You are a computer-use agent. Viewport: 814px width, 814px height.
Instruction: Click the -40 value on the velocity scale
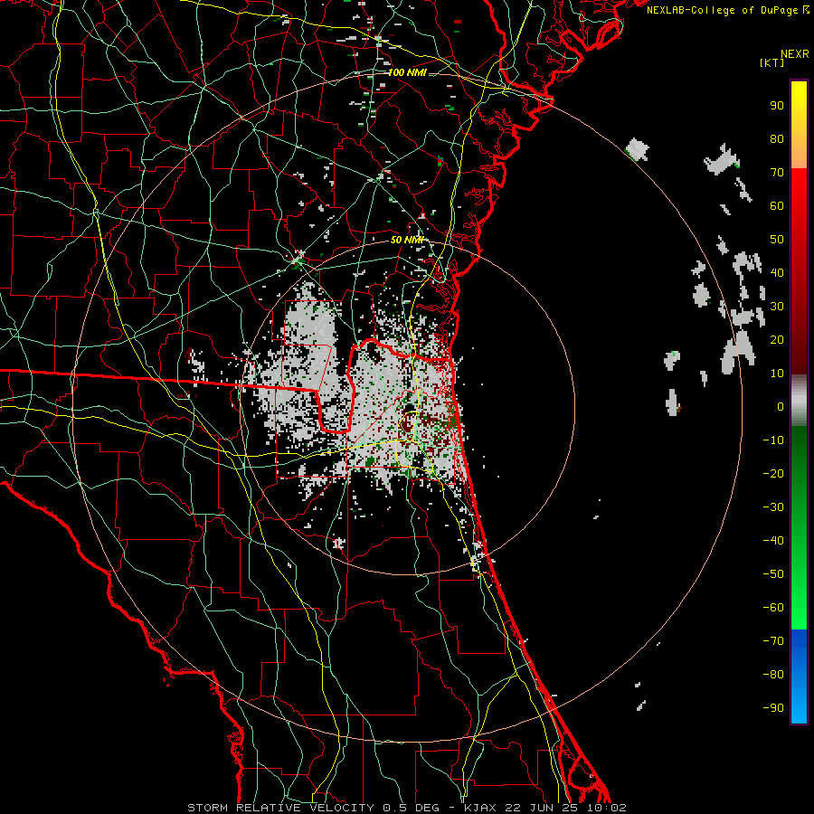point(773,541)
